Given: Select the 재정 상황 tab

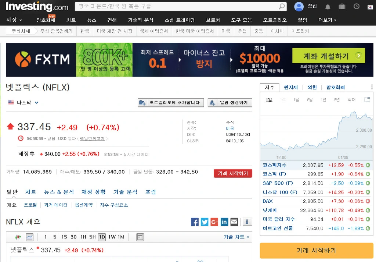Looking at the screenshot, I should point(94,192).
